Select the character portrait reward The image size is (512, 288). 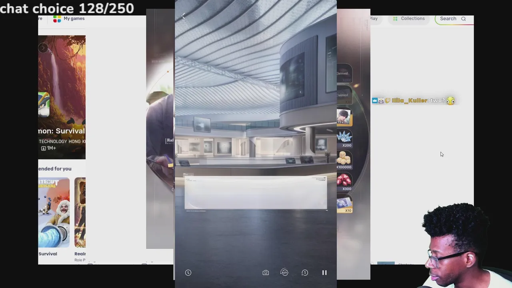point(344,118)
